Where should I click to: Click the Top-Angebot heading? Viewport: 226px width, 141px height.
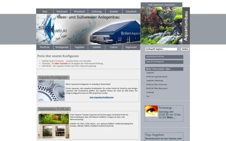pyautogui.click(x=155, y=135)
